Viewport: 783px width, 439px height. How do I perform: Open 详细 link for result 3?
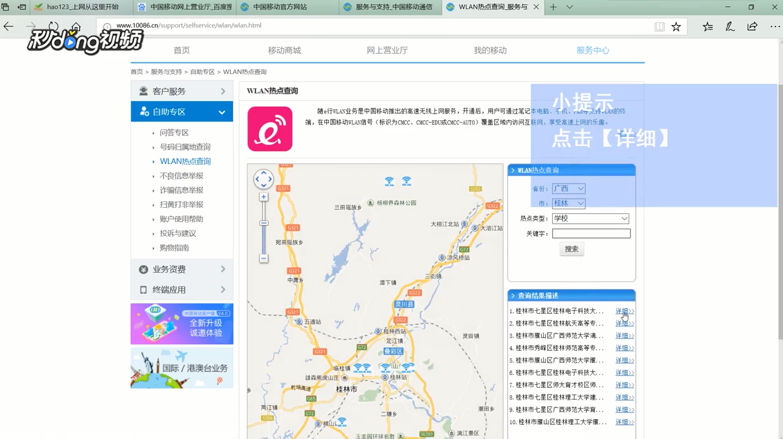tap(624, 336)
